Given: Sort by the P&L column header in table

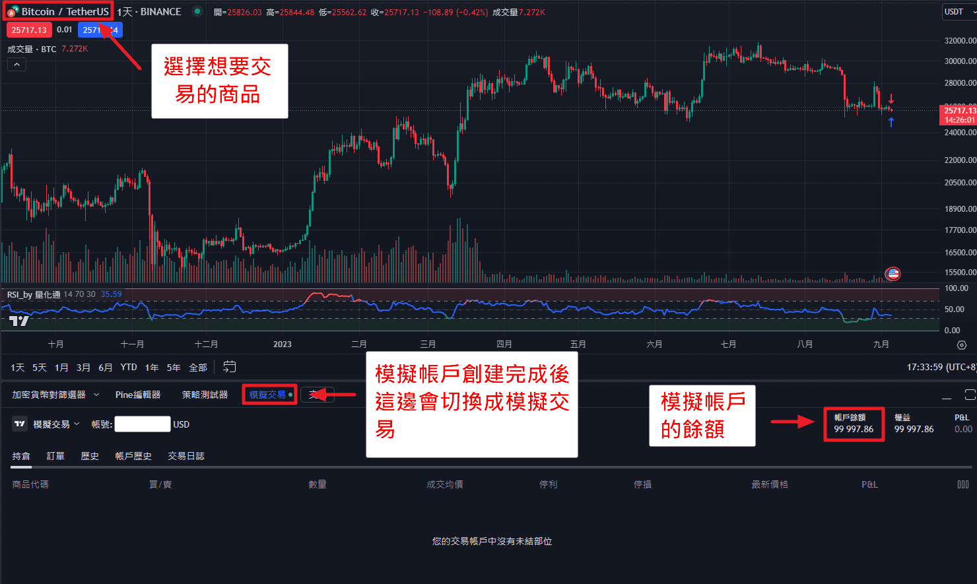Looking at the screenshot, I should (870, 484).
